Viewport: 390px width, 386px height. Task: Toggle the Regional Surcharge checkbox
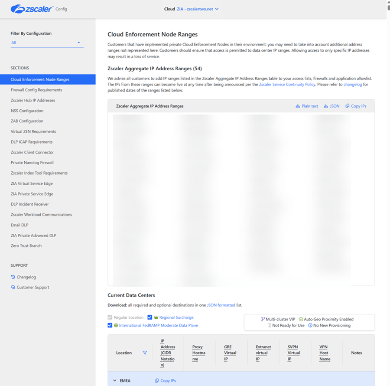point(149,317)
